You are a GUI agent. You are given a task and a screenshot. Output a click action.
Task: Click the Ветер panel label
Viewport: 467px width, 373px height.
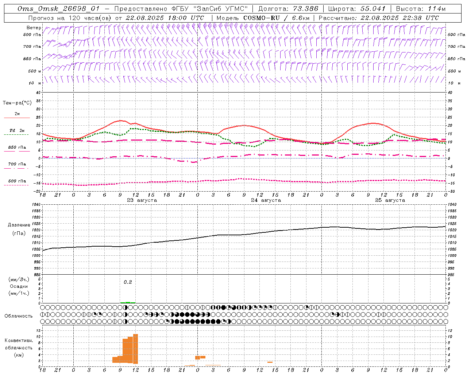click(34, 28)
